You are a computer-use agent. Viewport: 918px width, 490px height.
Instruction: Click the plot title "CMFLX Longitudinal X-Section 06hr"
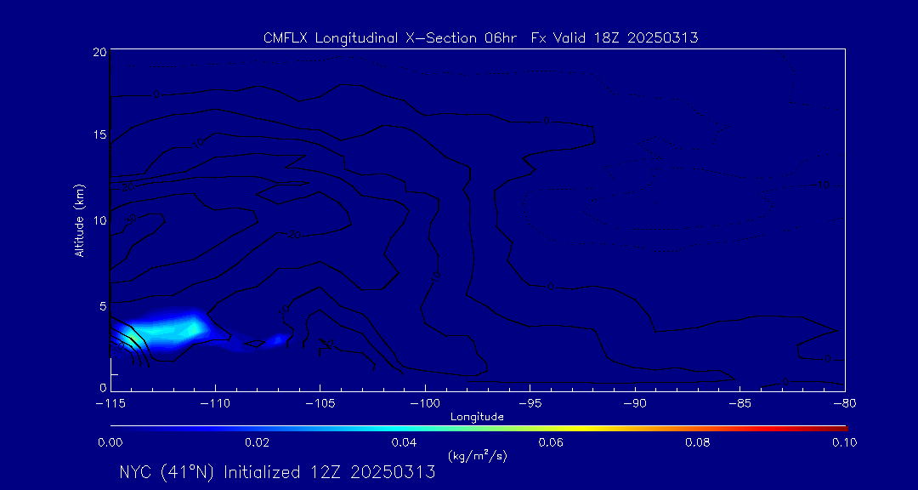point(391,38)
